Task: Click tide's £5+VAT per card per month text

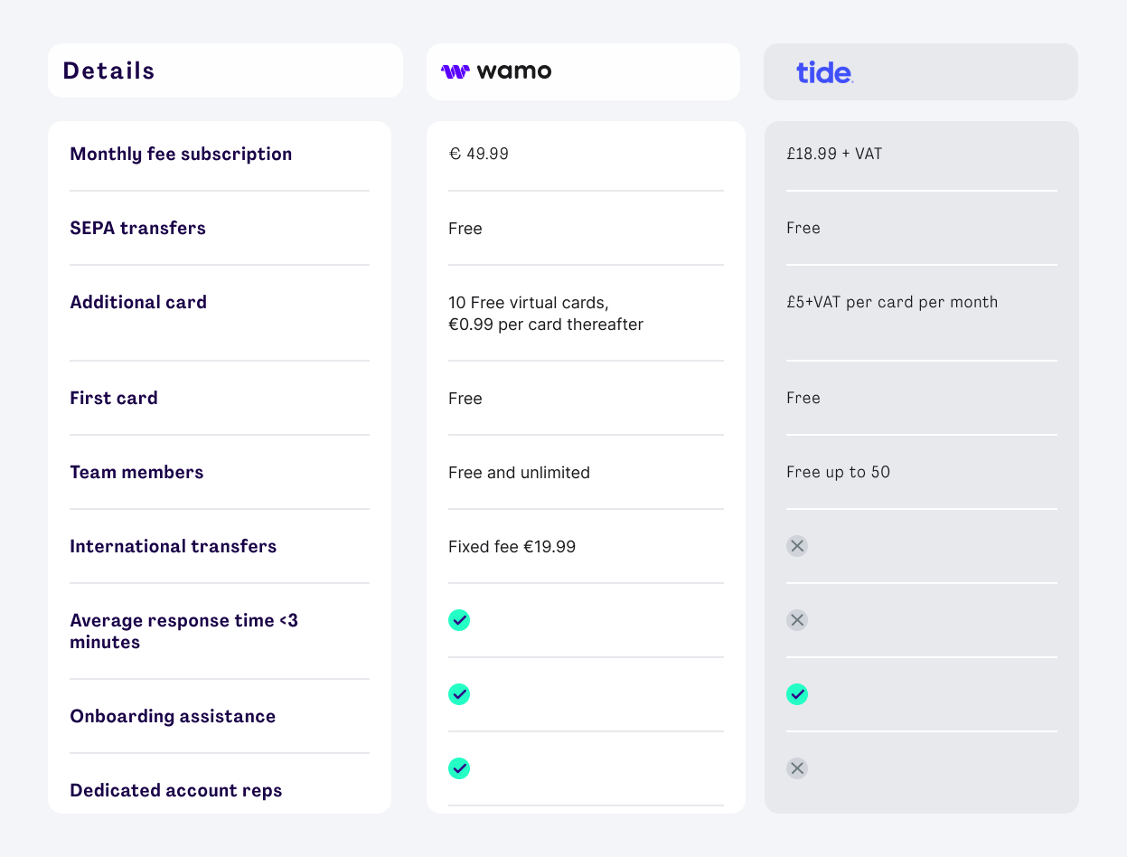Action: pos(892,302)
